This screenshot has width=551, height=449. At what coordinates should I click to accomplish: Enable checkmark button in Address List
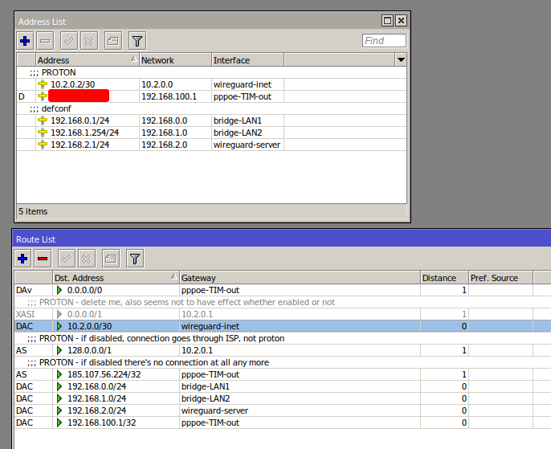point(69,41)
